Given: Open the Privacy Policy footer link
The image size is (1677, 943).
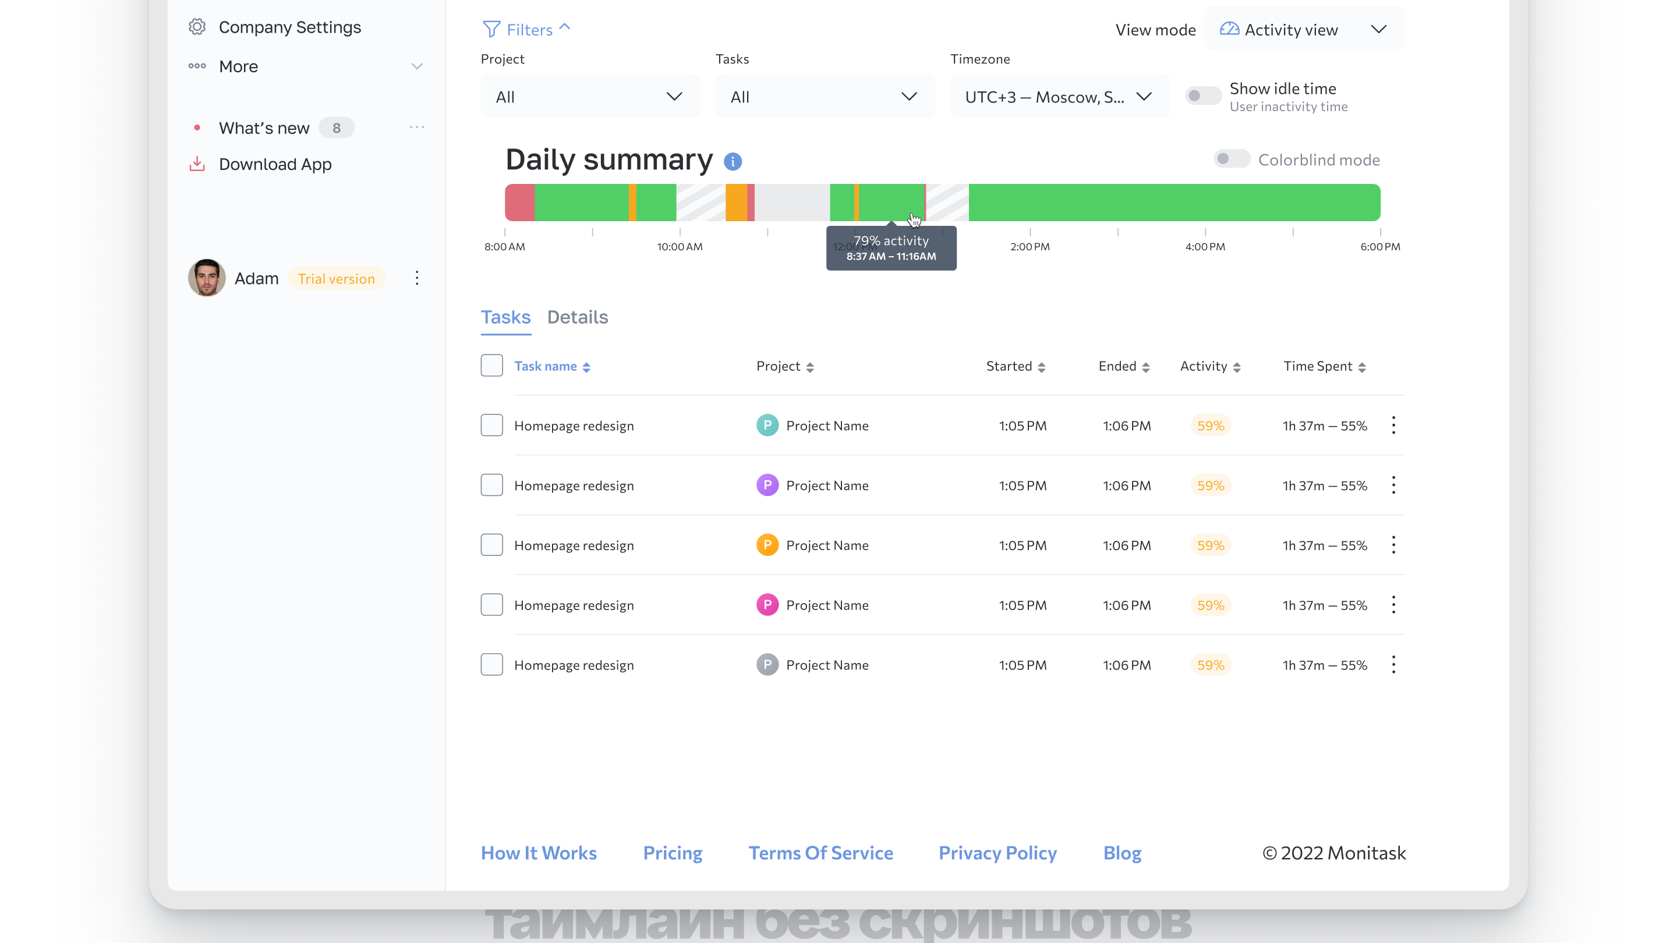Looking at the screenshot, I should [997, 853].
